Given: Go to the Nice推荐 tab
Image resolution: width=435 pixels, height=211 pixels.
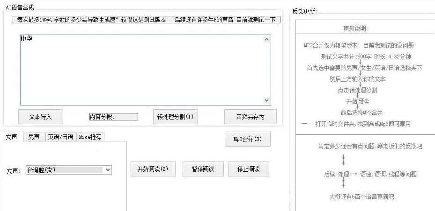Looking at the screenshot, I should coord(90,137).
